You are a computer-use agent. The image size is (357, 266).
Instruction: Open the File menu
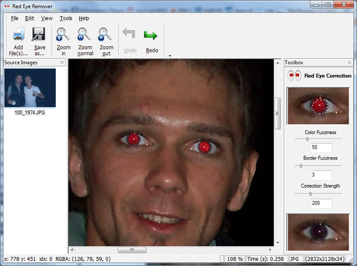tap(15, 18)
